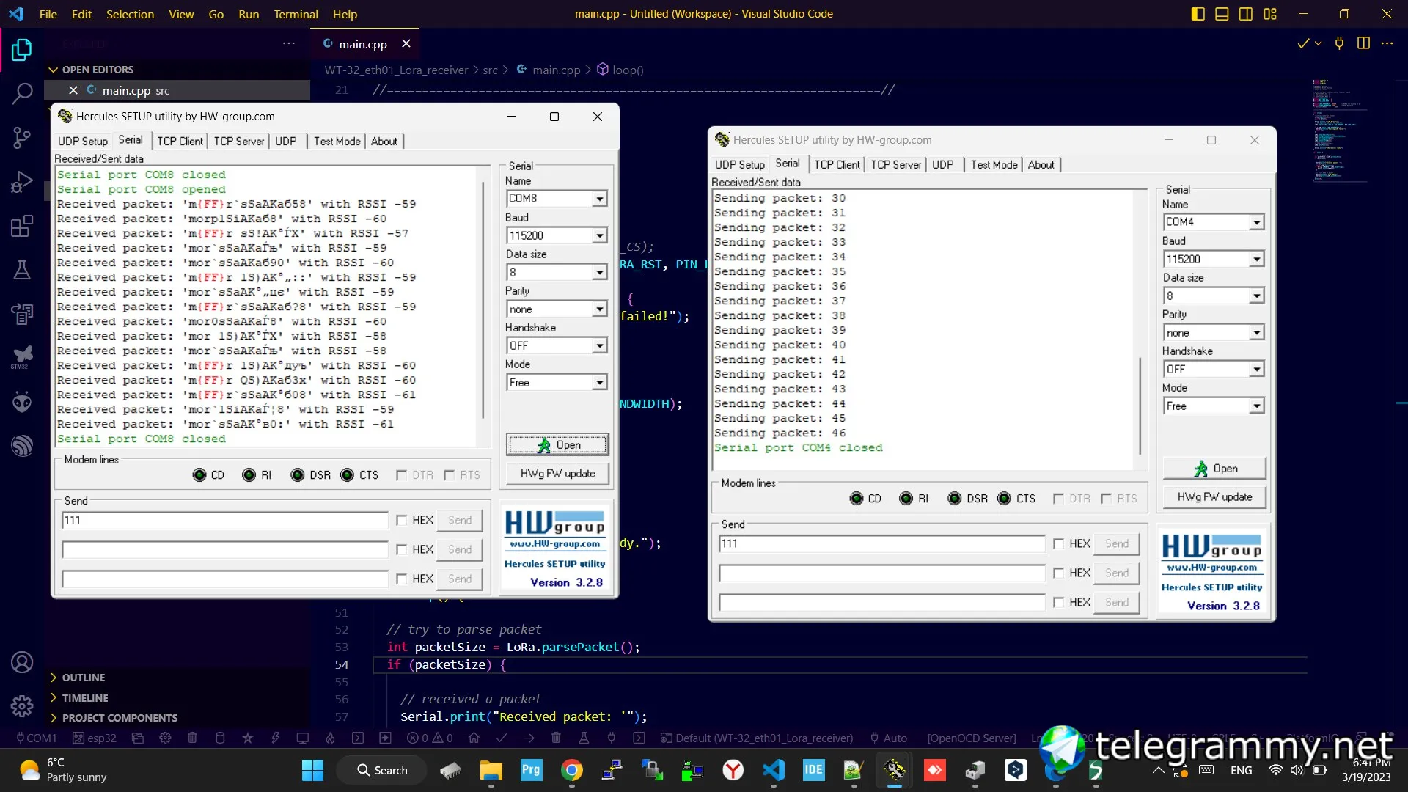Toggle DTR checkbox in COM8 window
Image resolution: width=1408 pixels, height=792 pixels.
tap(401, 475)
